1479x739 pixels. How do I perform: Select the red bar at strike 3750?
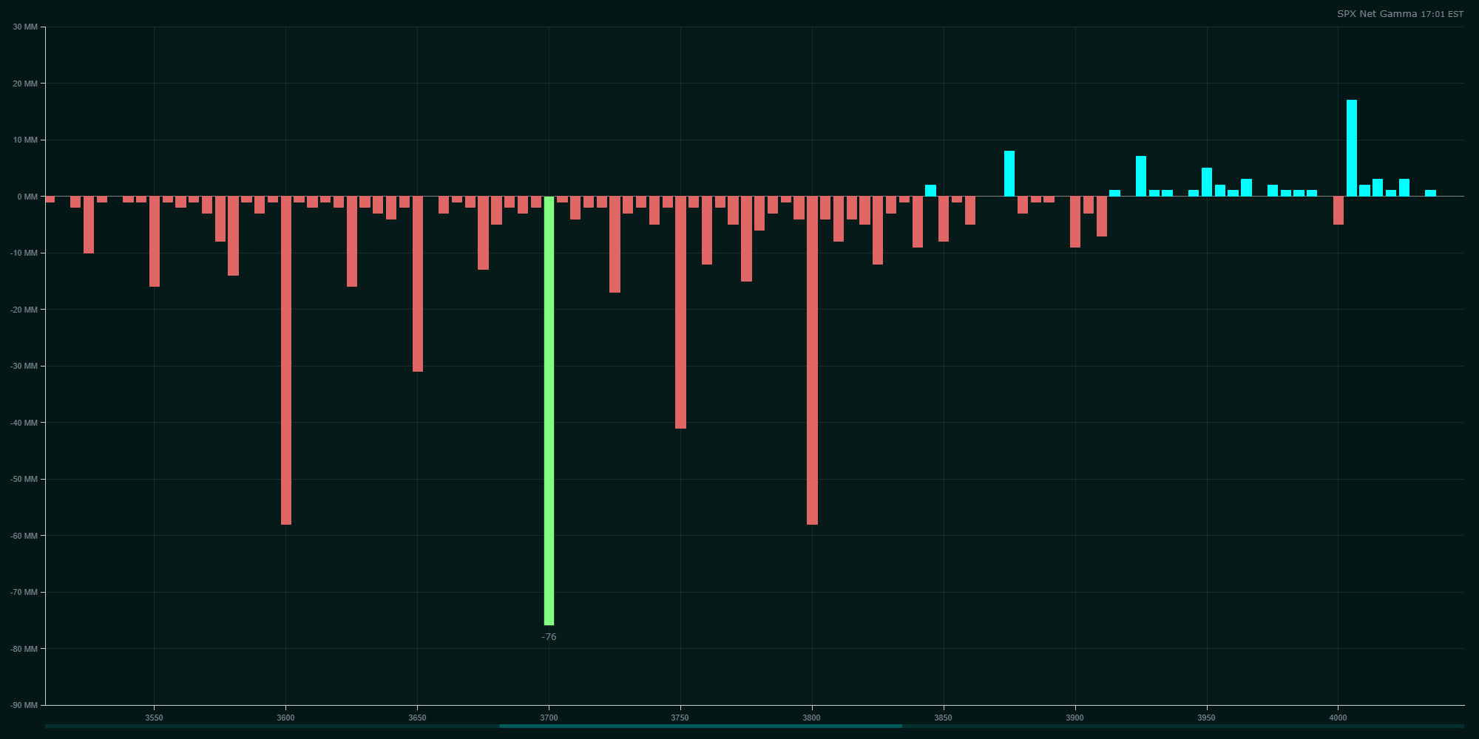click(680, 312)
